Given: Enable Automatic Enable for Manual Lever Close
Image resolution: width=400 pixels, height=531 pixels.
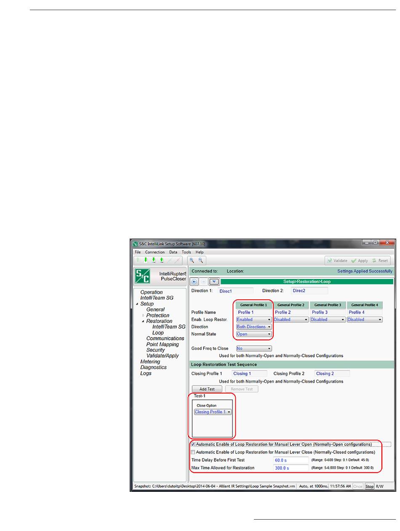Looking at the screenshot, I should pos(193,452).
